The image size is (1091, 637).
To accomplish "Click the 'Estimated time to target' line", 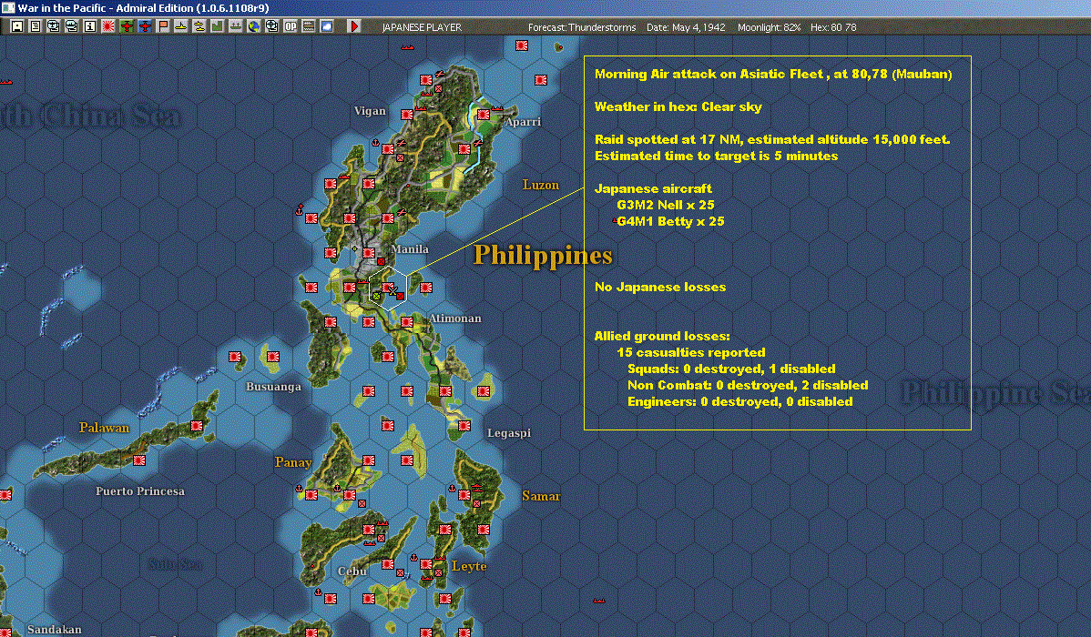I will [716, 157].
